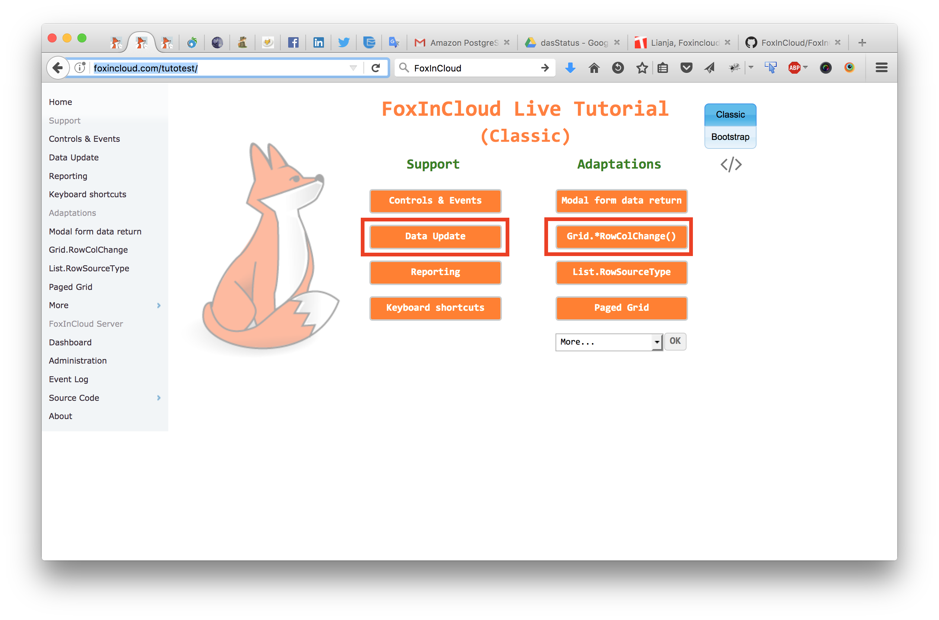Switch to the LinkedIn pinned tab

pos(318,42)
